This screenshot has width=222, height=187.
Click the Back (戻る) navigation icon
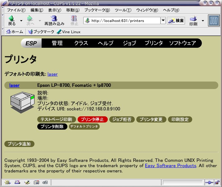[12, 20]
